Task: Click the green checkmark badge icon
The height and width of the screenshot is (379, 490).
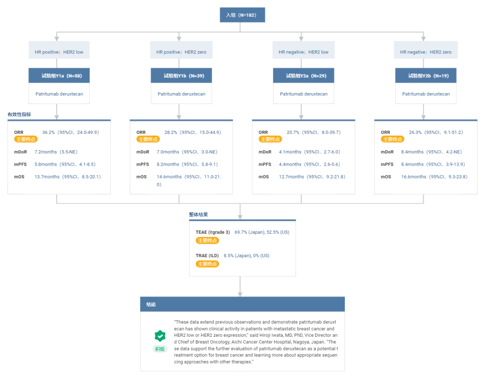Action: [x=160, y=335]
